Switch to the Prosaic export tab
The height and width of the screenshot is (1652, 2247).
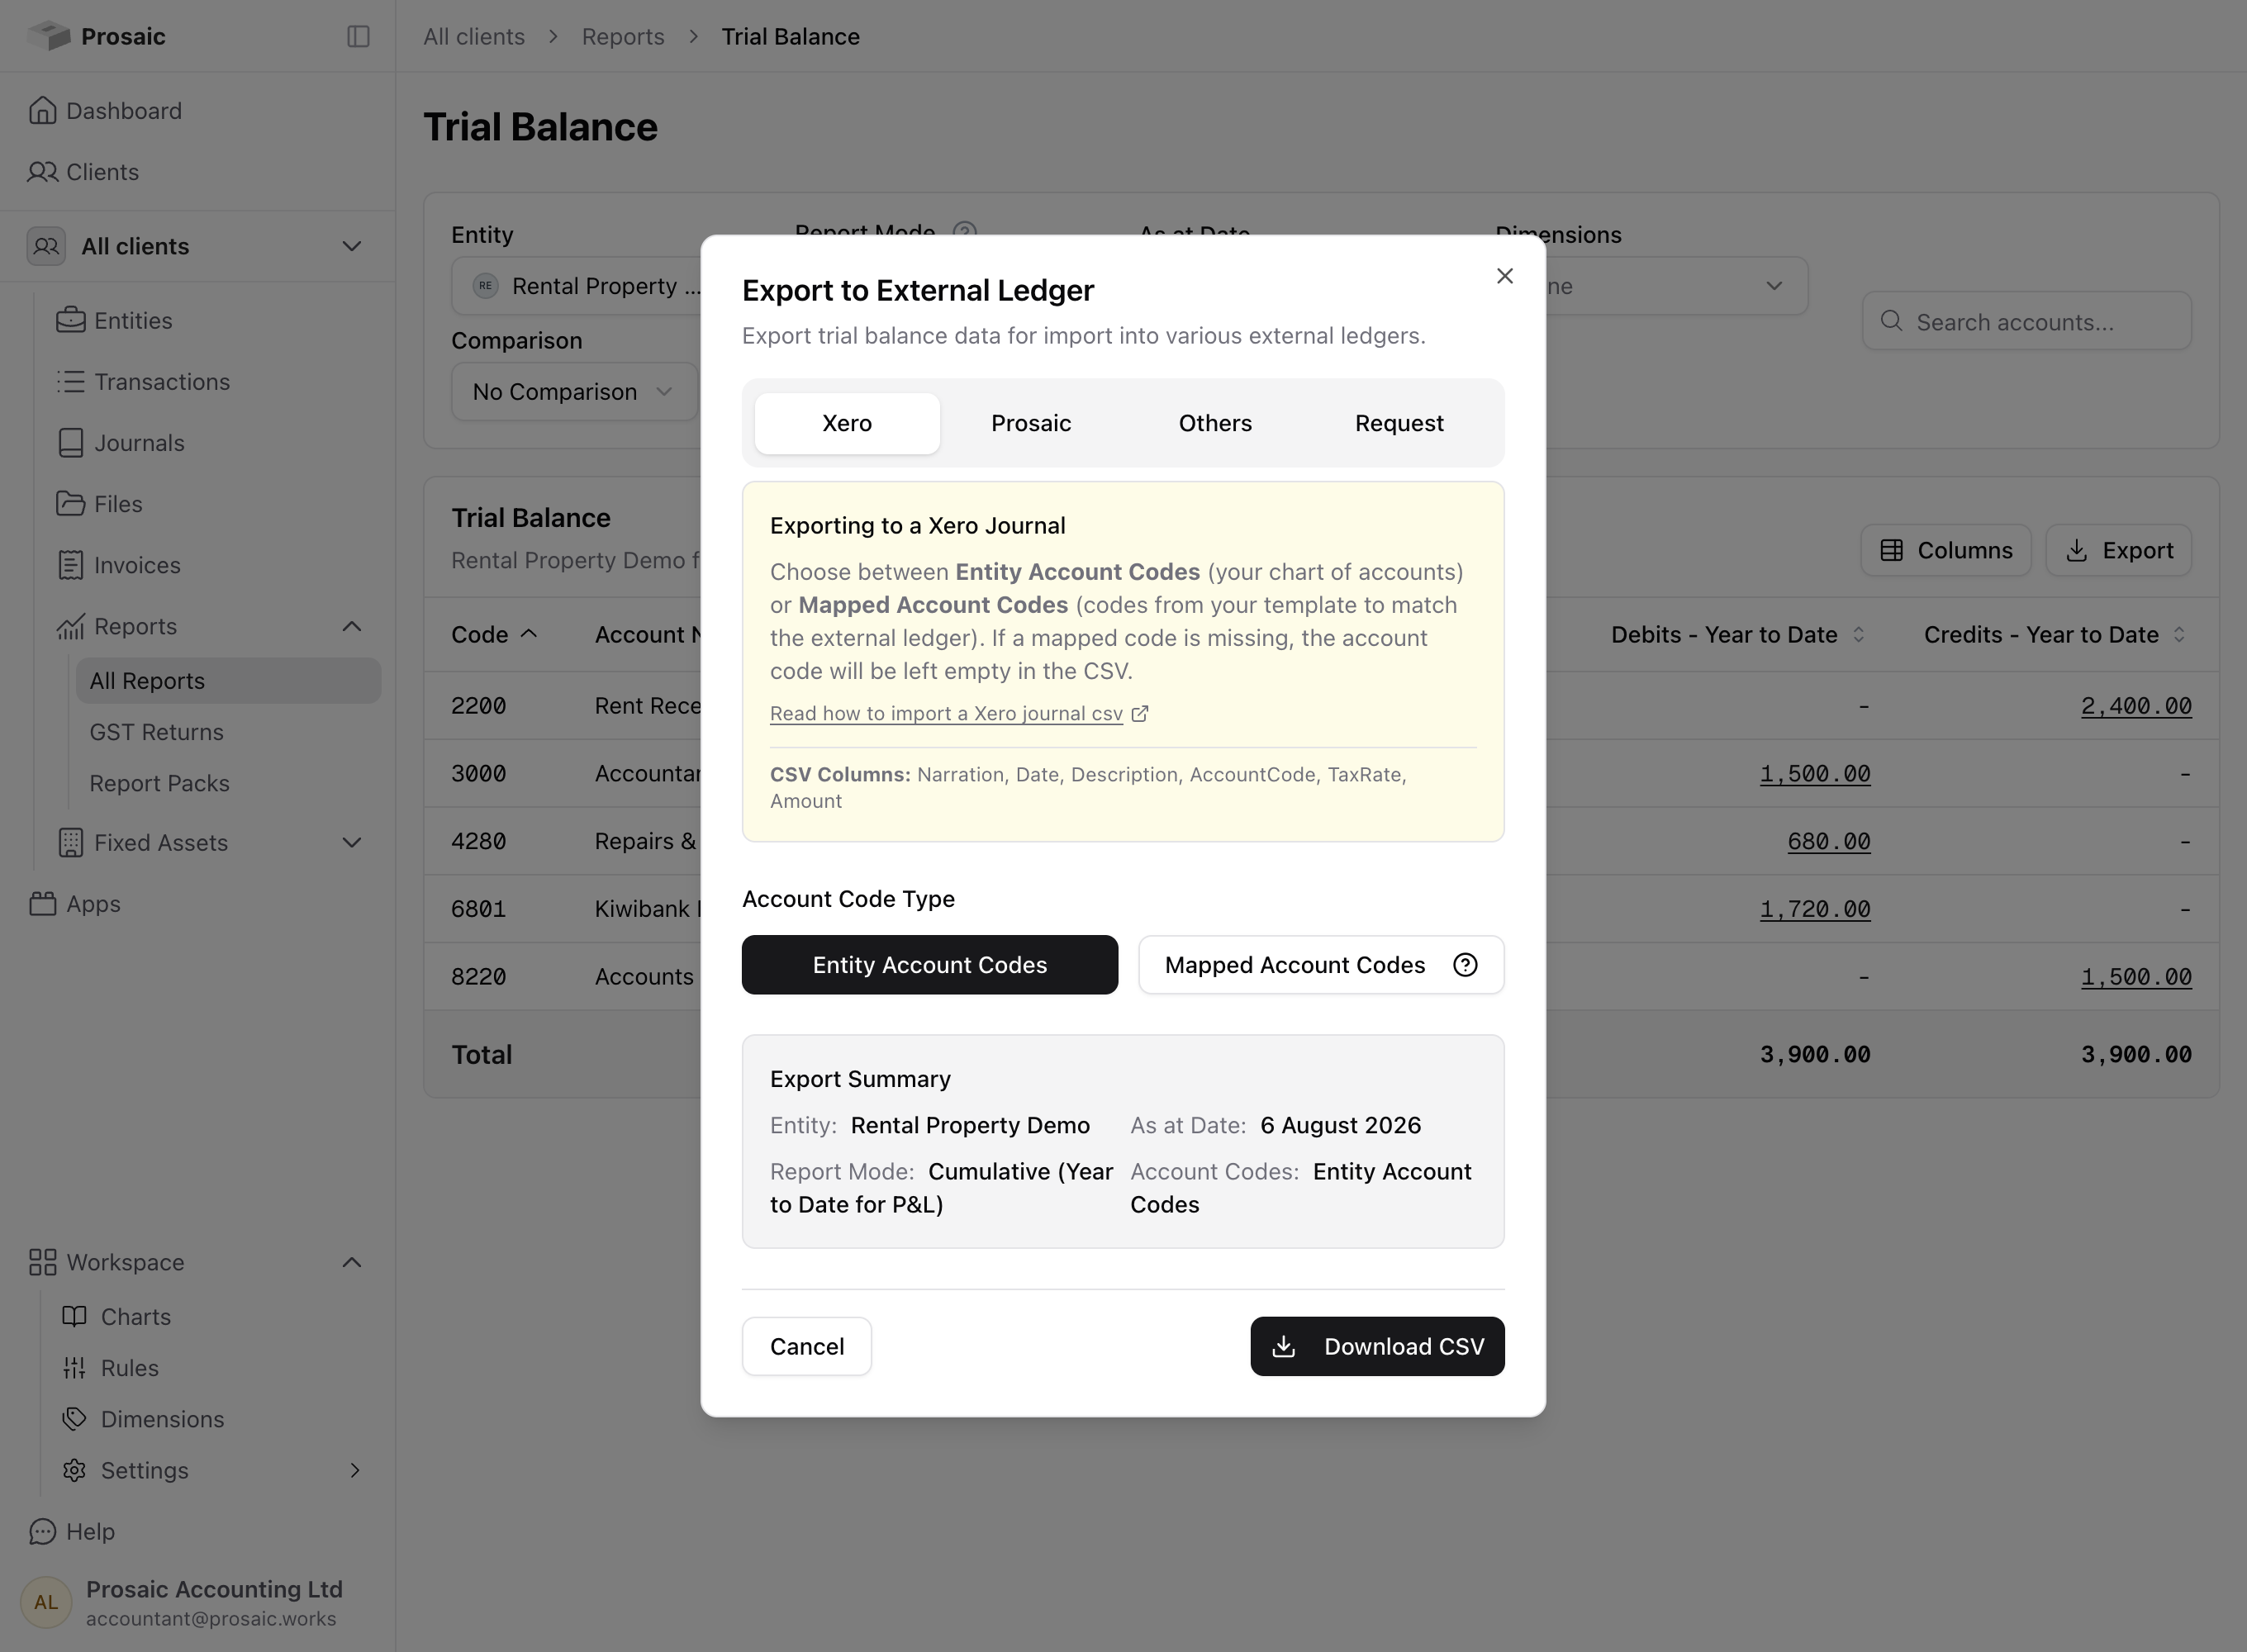(1031, 423)
